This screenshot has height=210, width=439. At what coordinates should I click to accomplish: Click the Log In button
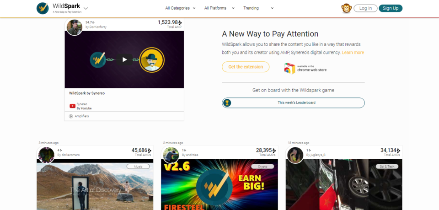[x=365, y=8]
